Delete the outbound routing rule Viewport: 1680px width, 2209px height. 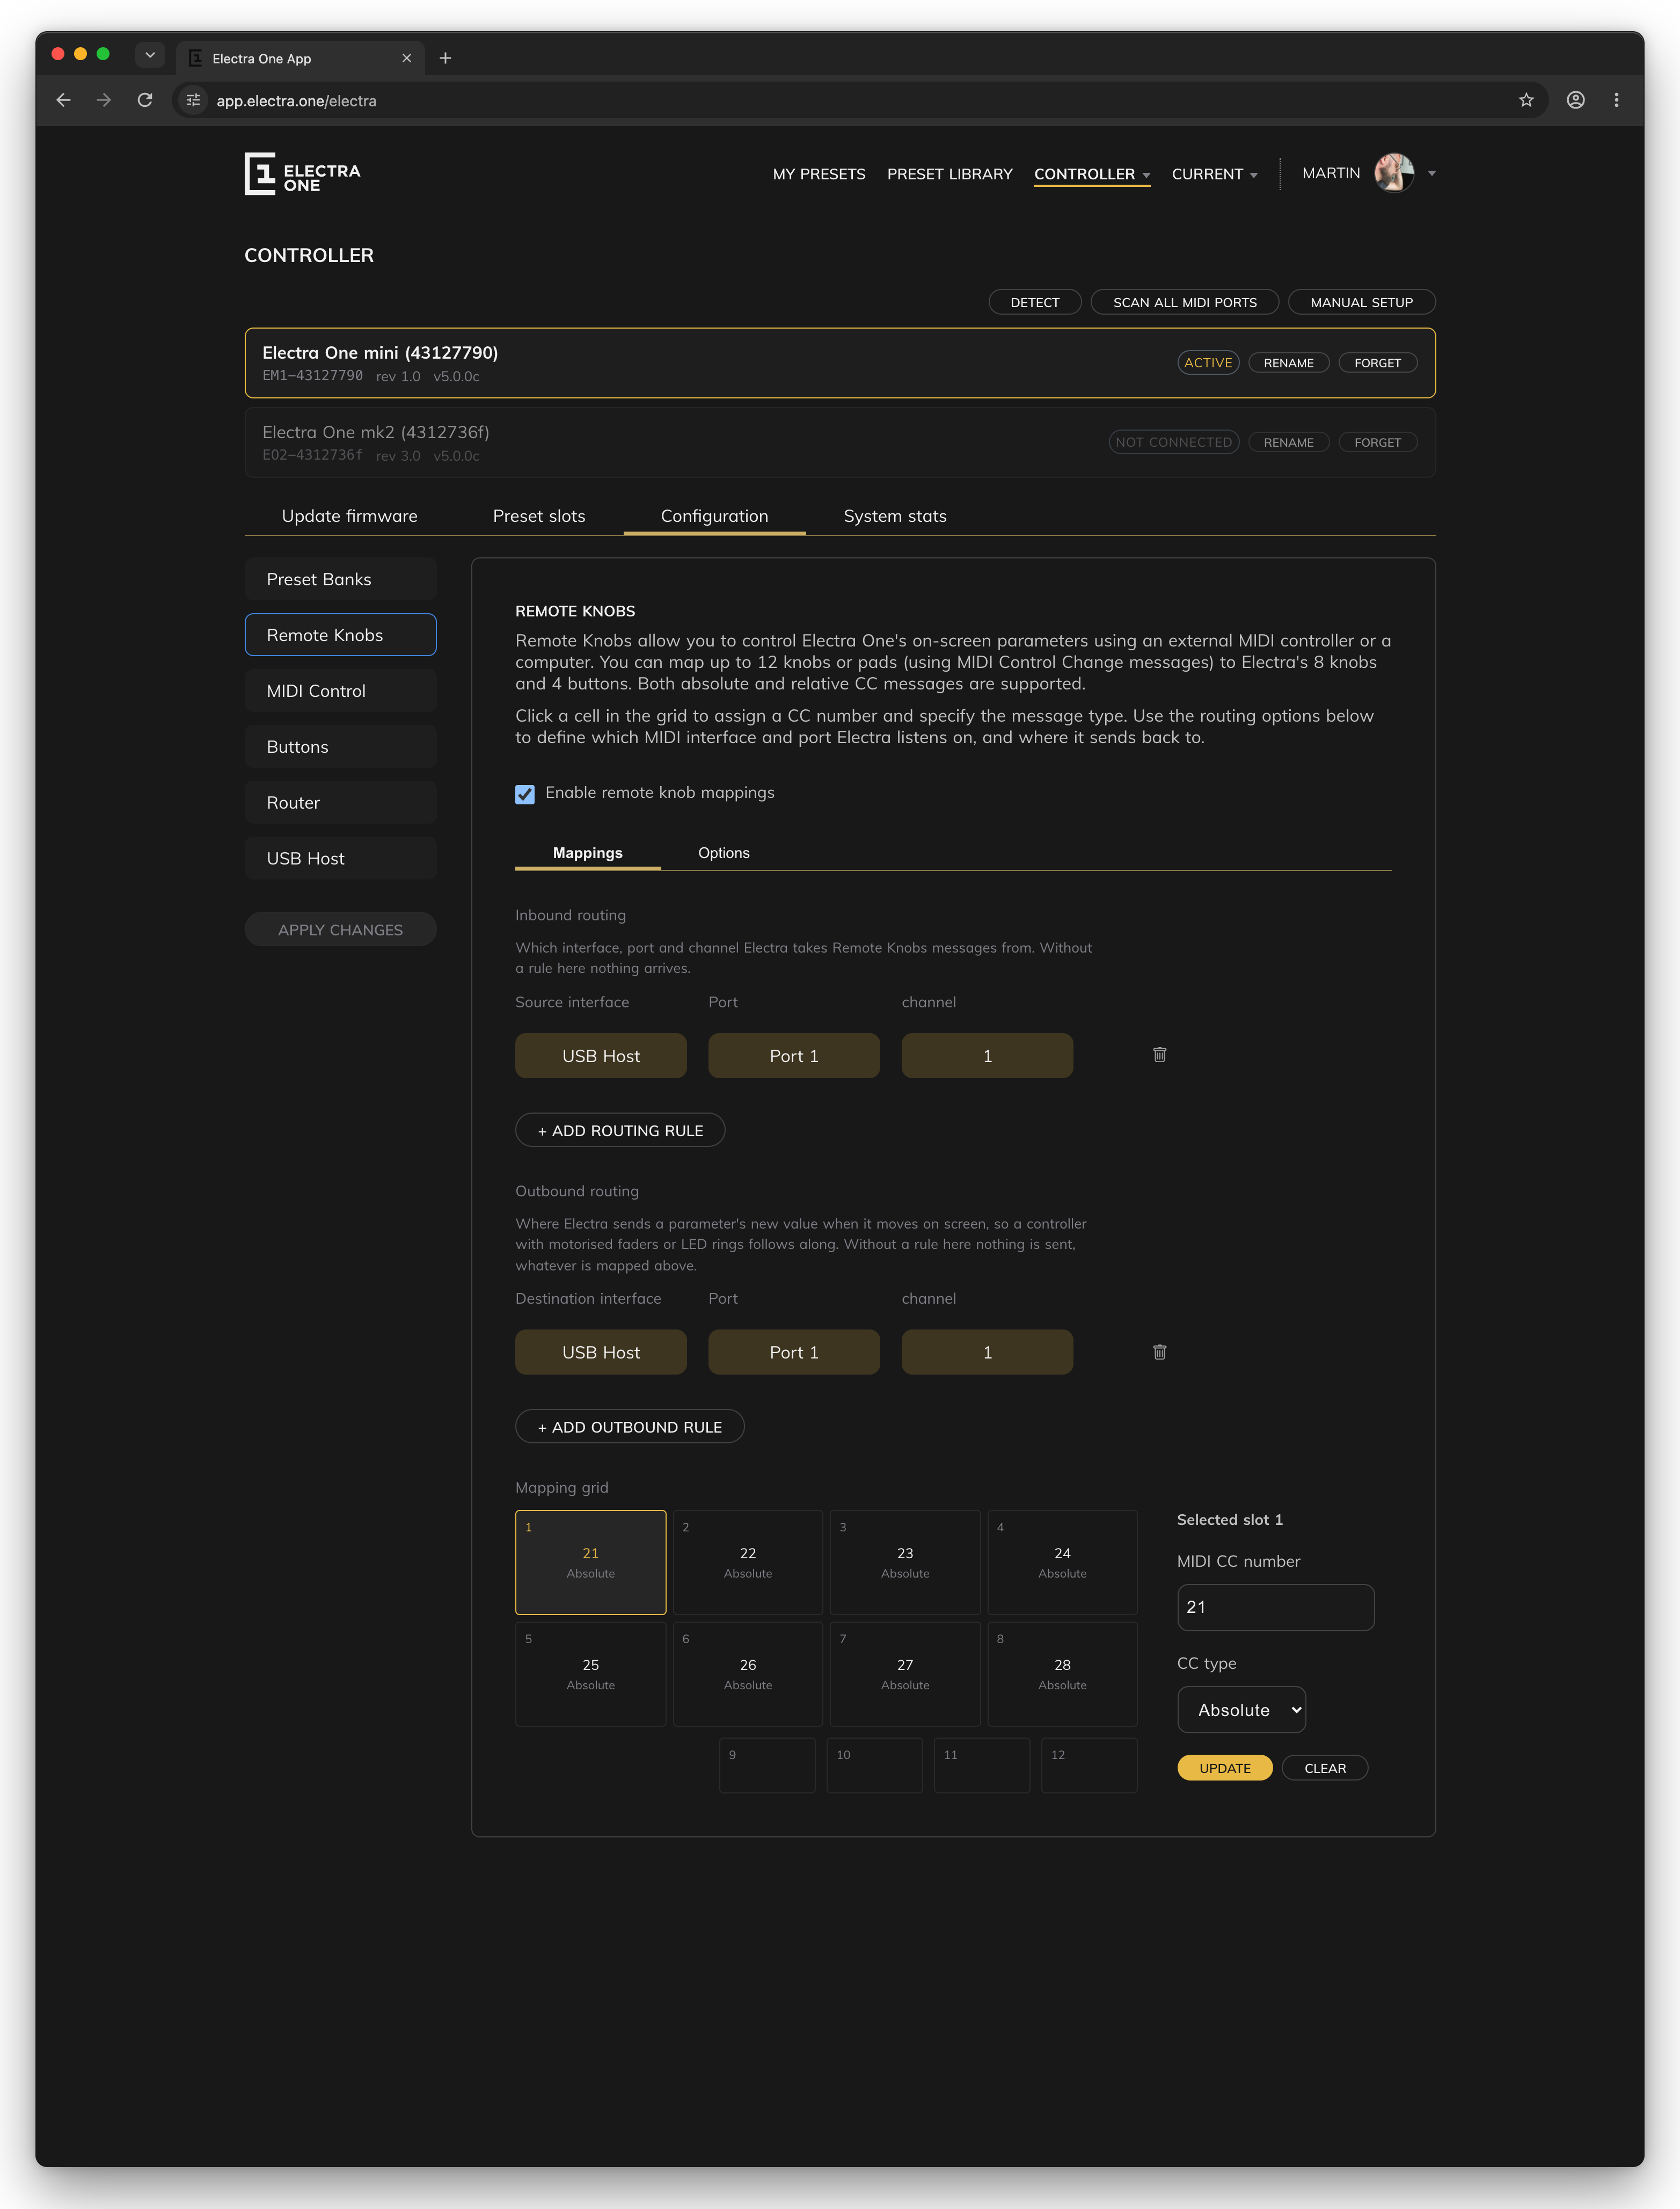point(1159,1351)
